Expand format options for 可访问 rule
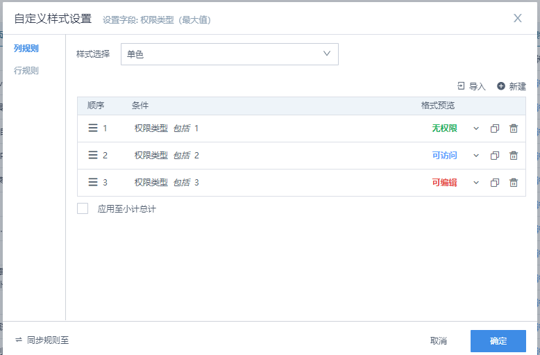 (x=476, y=156)
